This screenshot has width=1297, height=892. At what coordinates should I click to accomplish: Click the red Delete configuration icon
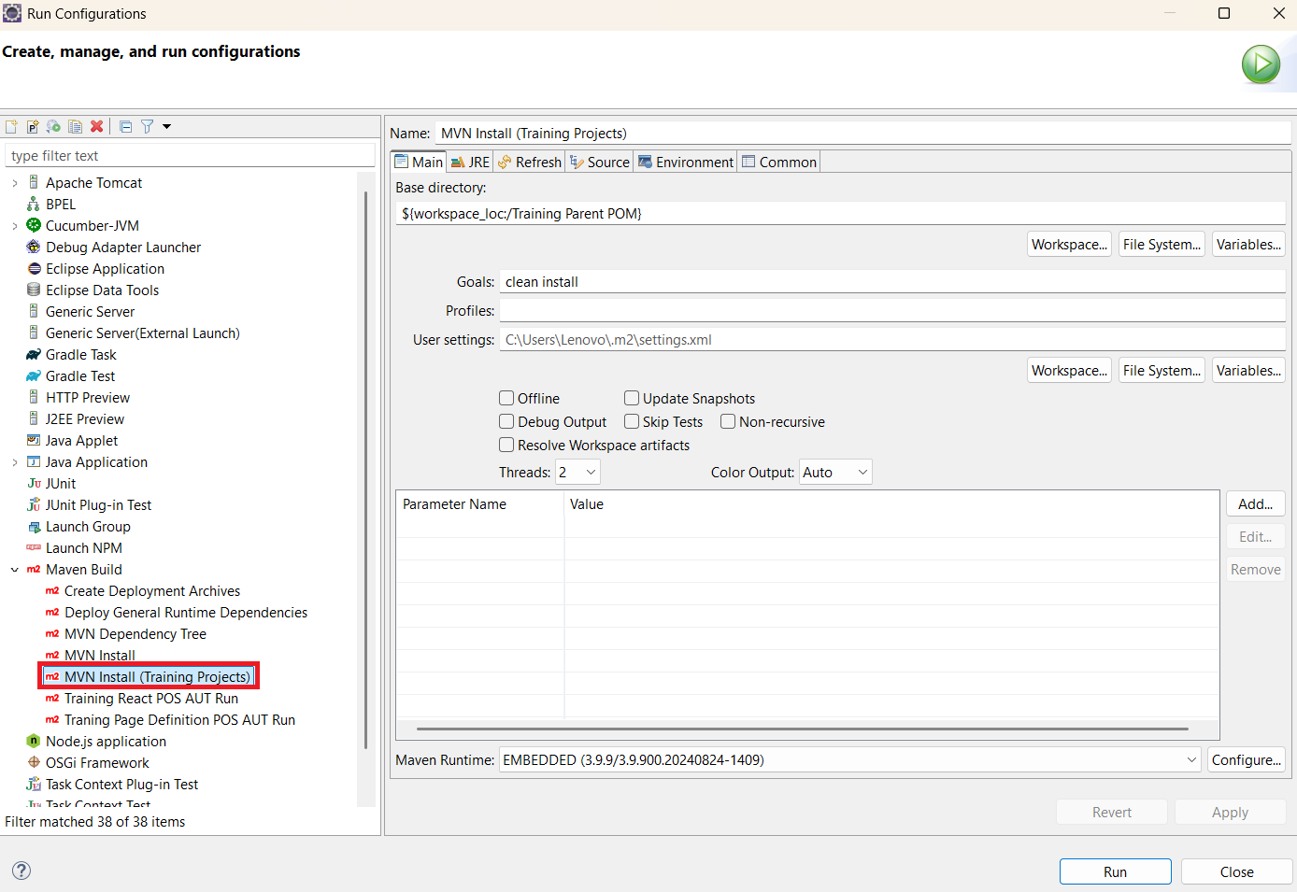click(x=96, y=126)
